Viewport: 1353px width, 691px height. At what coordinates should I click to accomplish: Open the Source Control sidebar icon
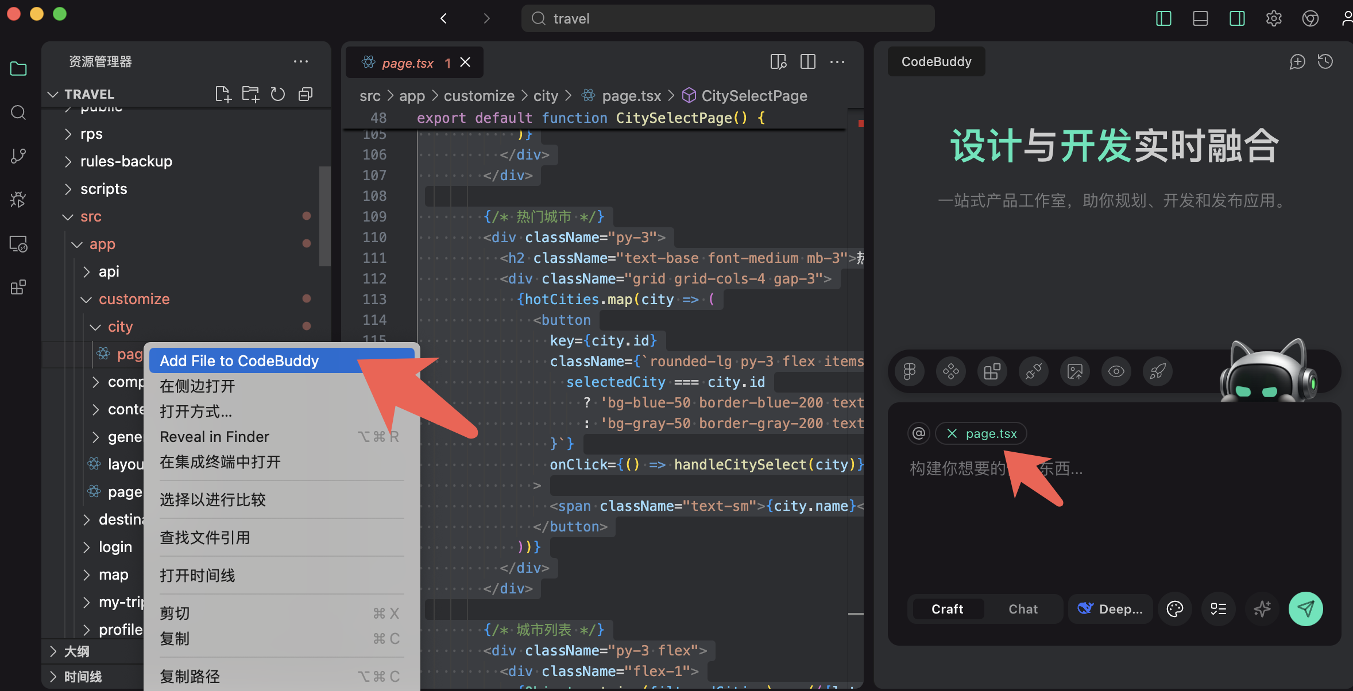pyautogui.click(x=18, y=156)
